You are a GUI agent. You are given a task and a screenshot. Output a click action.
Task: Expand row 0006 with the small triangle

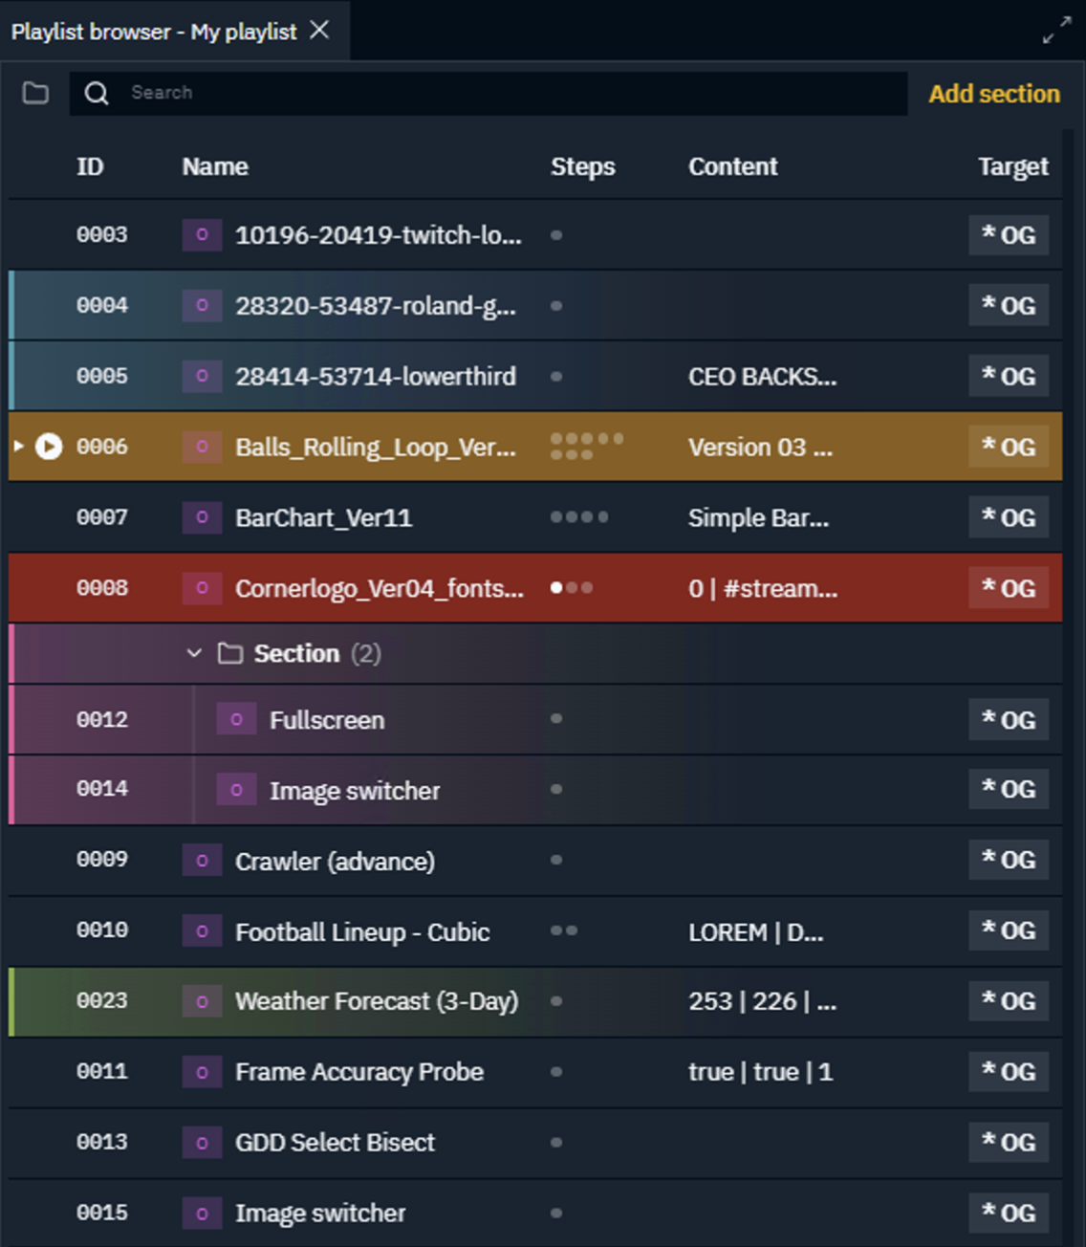(x=18, y=446)
